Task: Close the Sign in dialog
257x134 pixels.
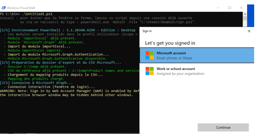Action: pyautogui.click(x=249, y=31)
